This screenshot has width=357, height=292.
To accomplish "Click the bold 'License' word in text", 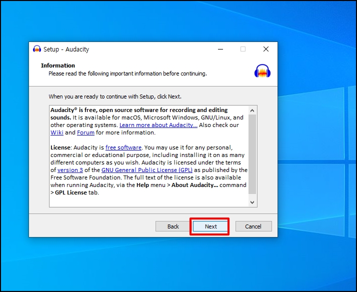I will pos(60,147).
